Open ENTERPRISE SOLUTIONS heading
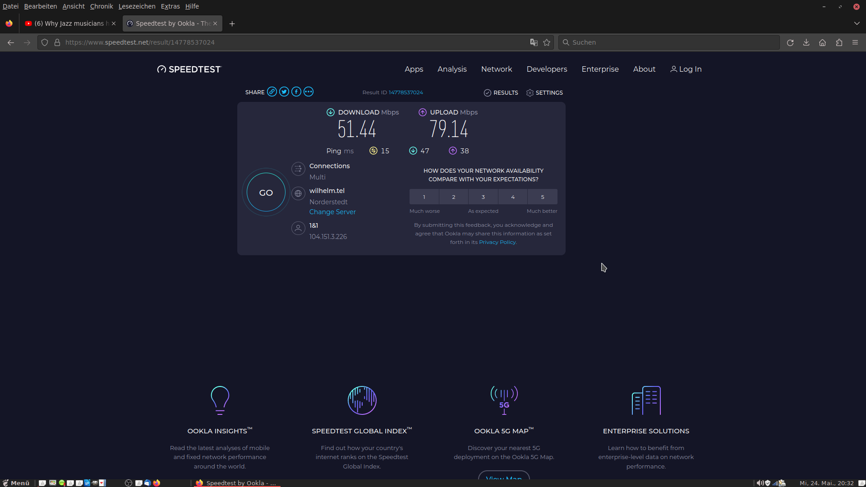The width and height of the screenshot is (866, 487). [x=646, y=431]
